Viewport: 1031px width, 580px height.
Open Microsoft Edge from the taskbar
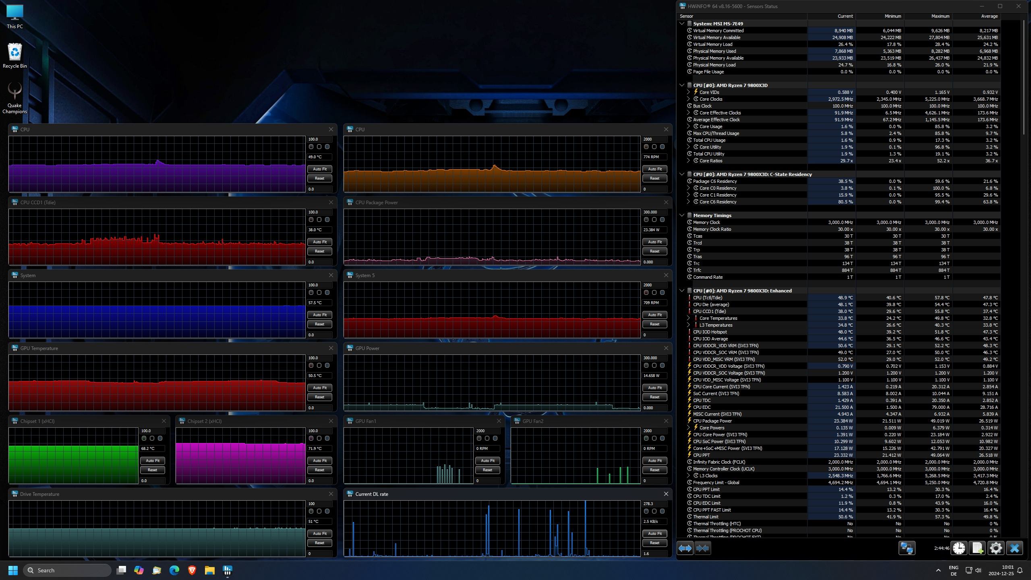click(174, 570)
